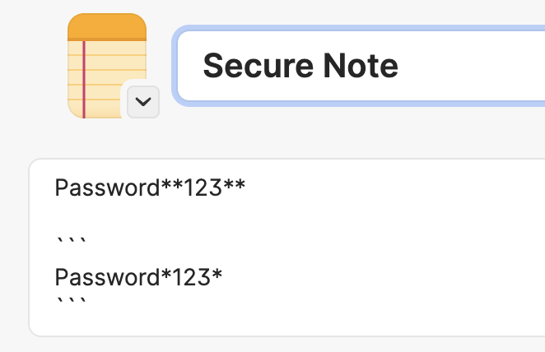
Task: Click the word Password on first note line
Action: click(107, 188)
